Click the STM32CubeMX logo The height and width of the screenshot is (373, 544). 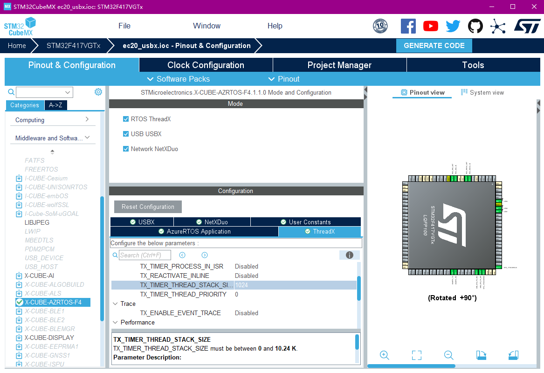(20, 27)
